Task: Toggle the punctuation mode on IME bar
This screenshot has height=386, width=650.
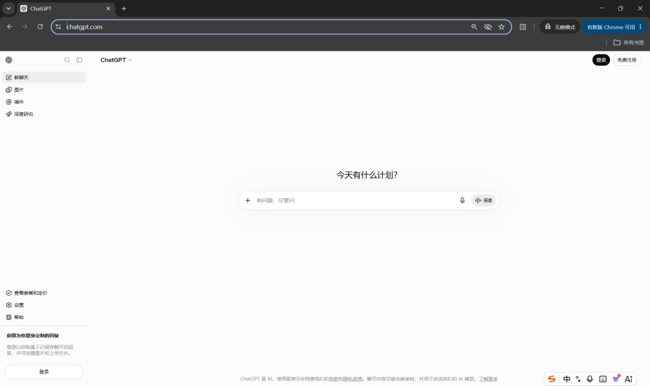Action: pyautogui.click(x=578, y=378)
